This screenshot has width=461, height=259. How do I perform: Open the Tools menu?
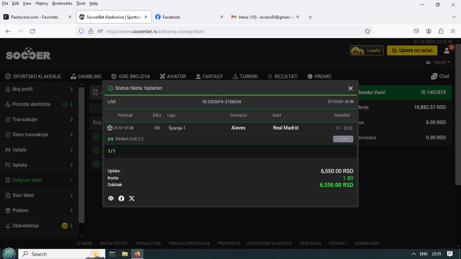pos(81,3)
